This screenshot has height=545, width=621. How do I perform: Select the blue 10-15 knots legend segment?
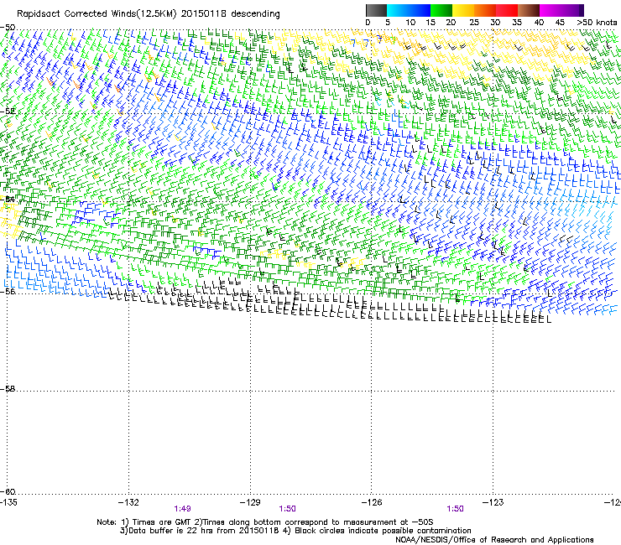420,10
